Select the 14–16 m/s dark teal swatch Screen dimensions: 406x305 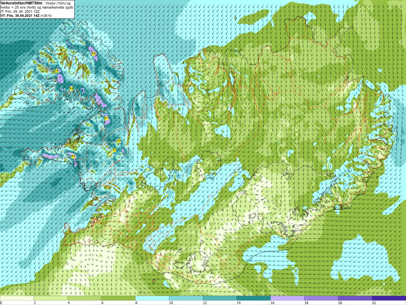[x=254, y=298]
